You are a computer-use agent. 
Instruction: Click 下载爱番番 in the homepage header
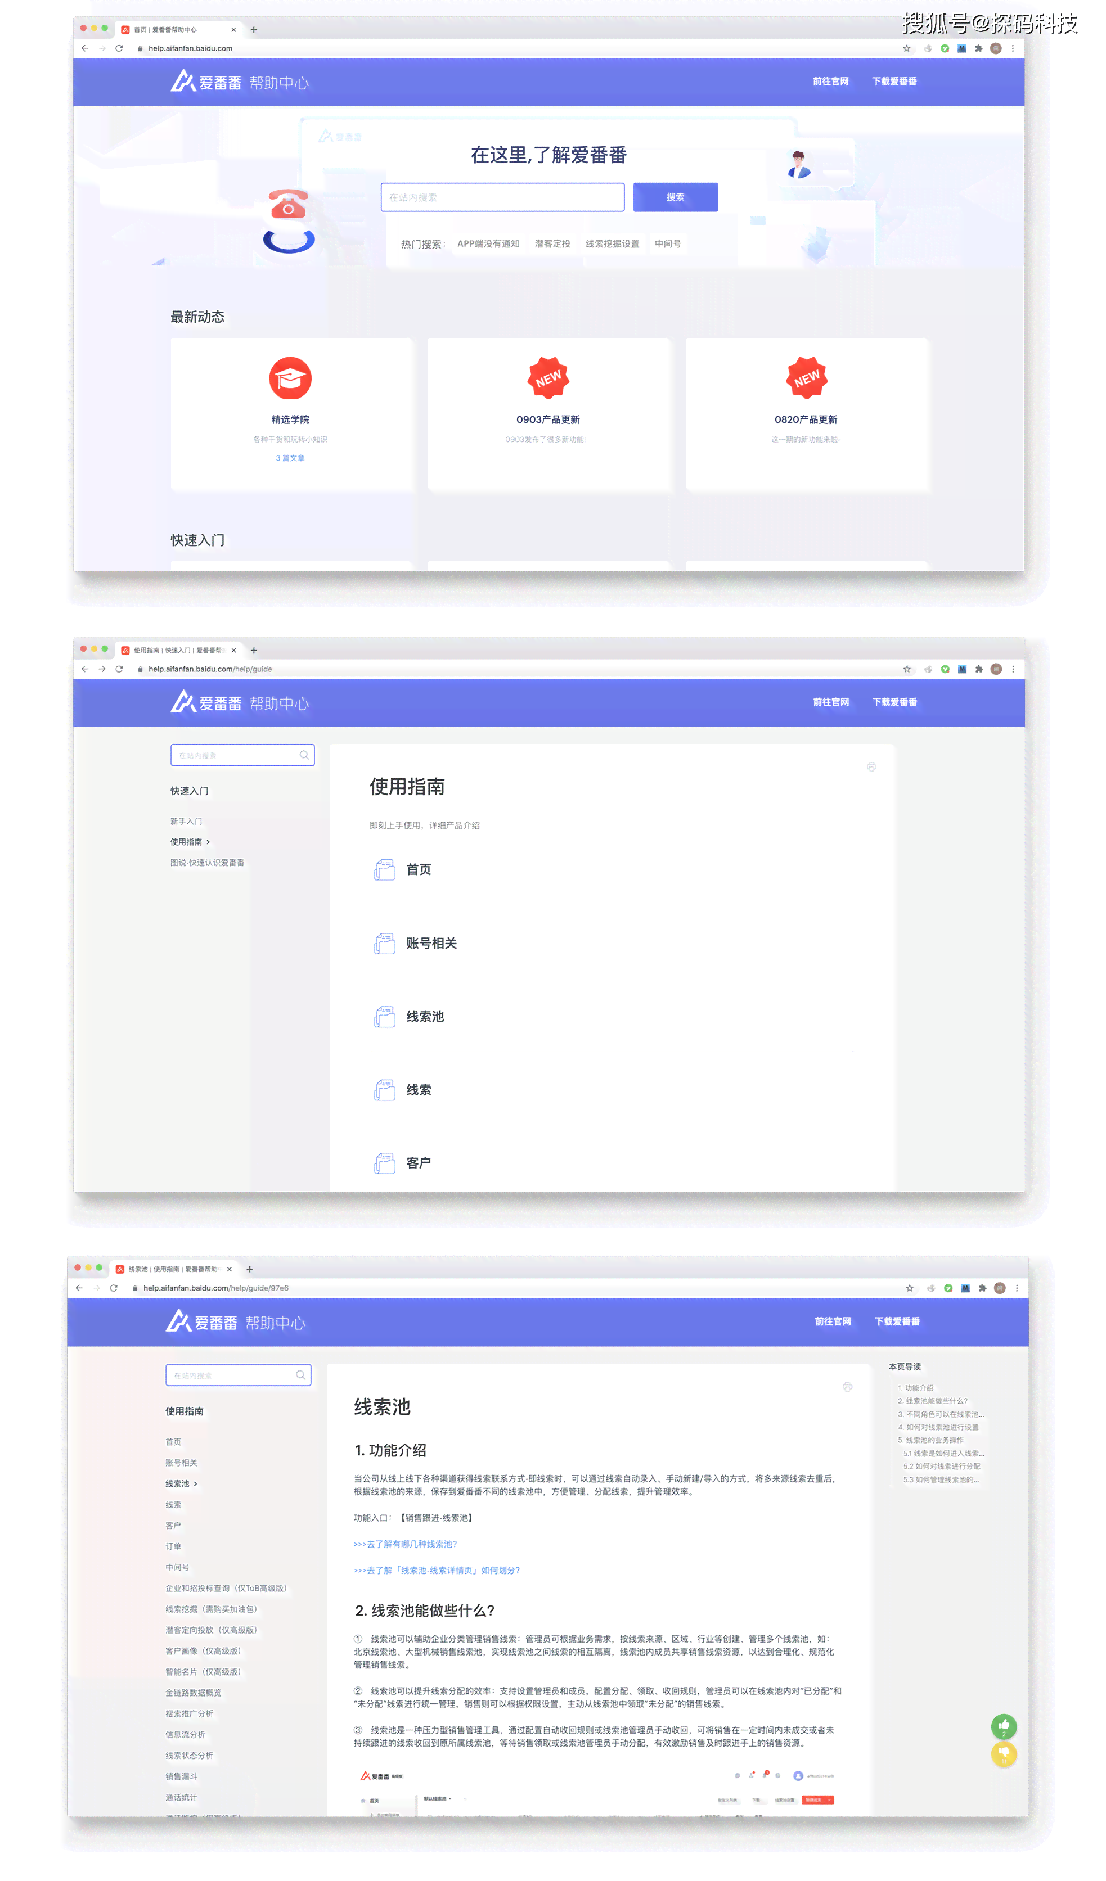[x=894, y=82]
